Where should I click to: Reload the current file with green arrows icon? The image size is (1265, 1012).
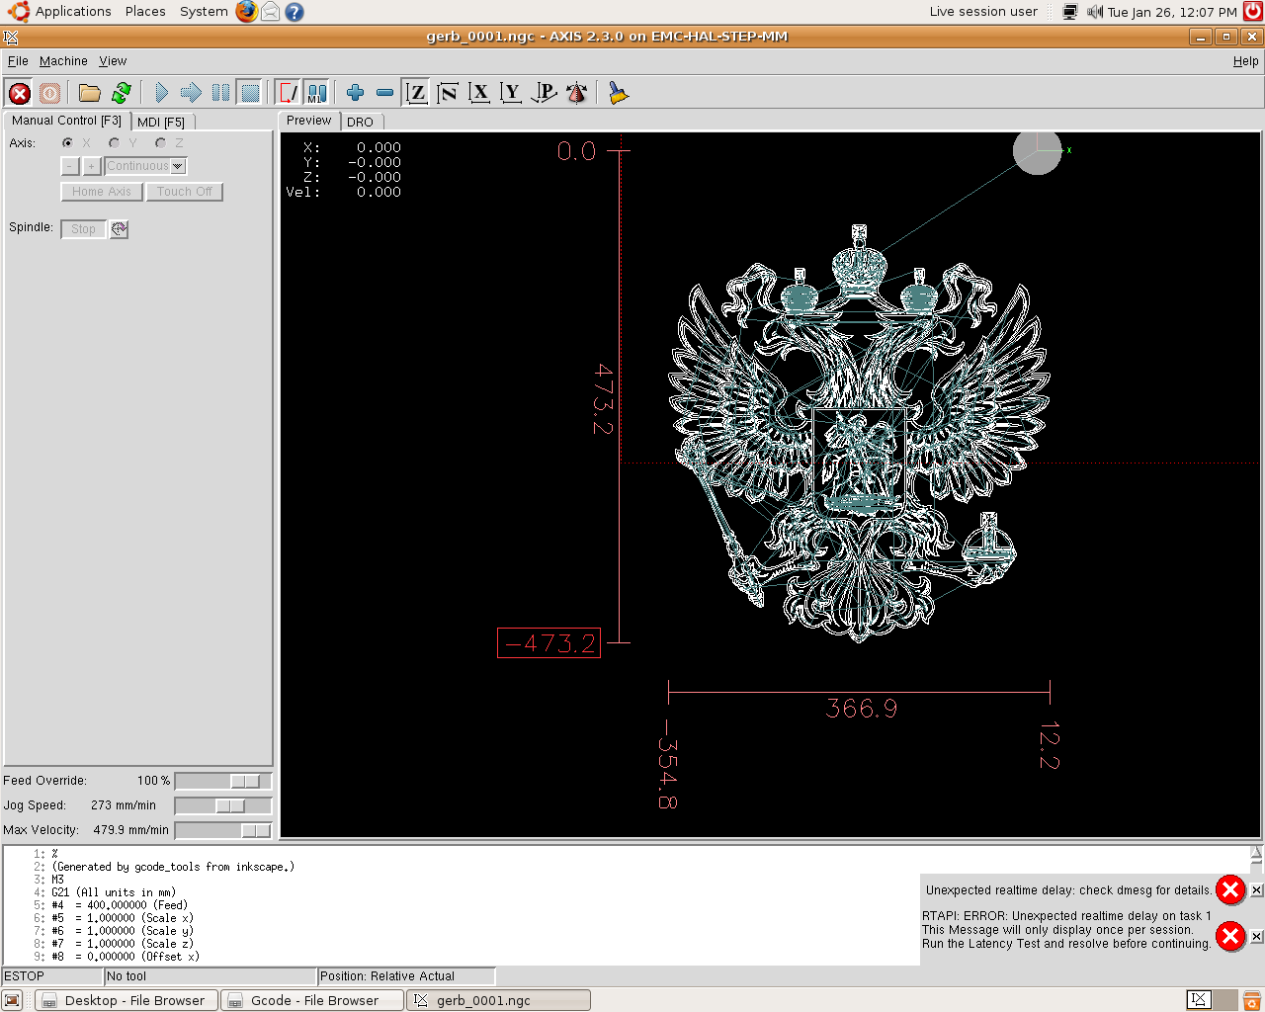pyautogui.click(x=121, y=93)
